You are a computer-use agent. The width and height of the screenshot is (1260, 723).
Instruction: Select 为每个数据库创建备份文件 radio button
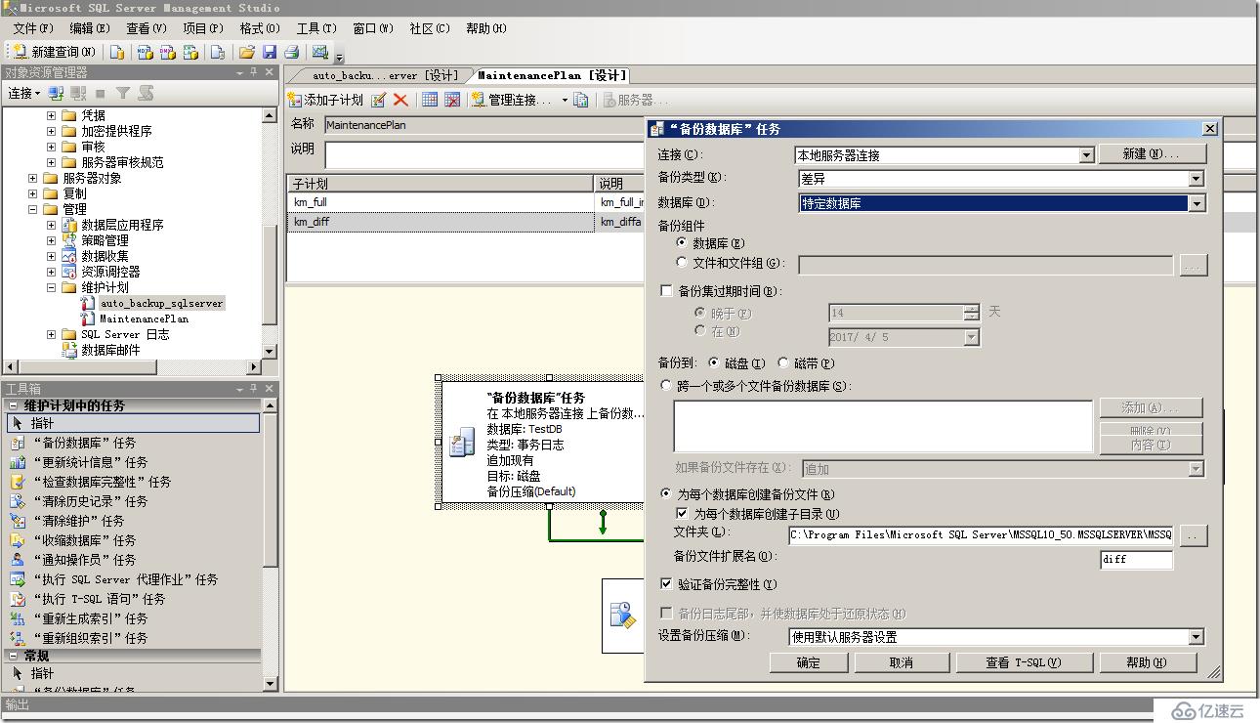[667, 494]
